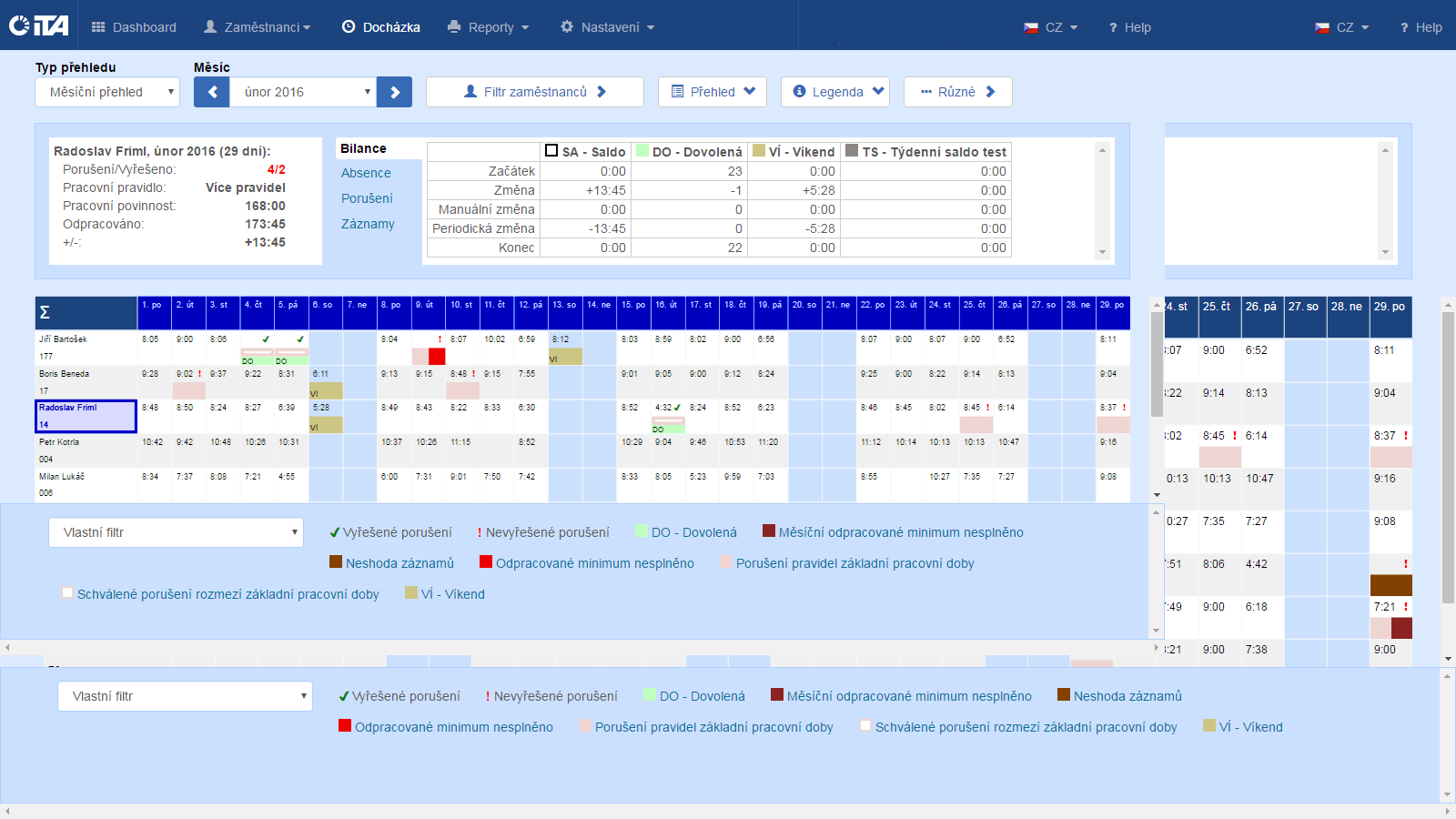The image size is (1456, 819).
Task: Open the Měsíční přehled dropdown
Action: click(x=107, y=92)
